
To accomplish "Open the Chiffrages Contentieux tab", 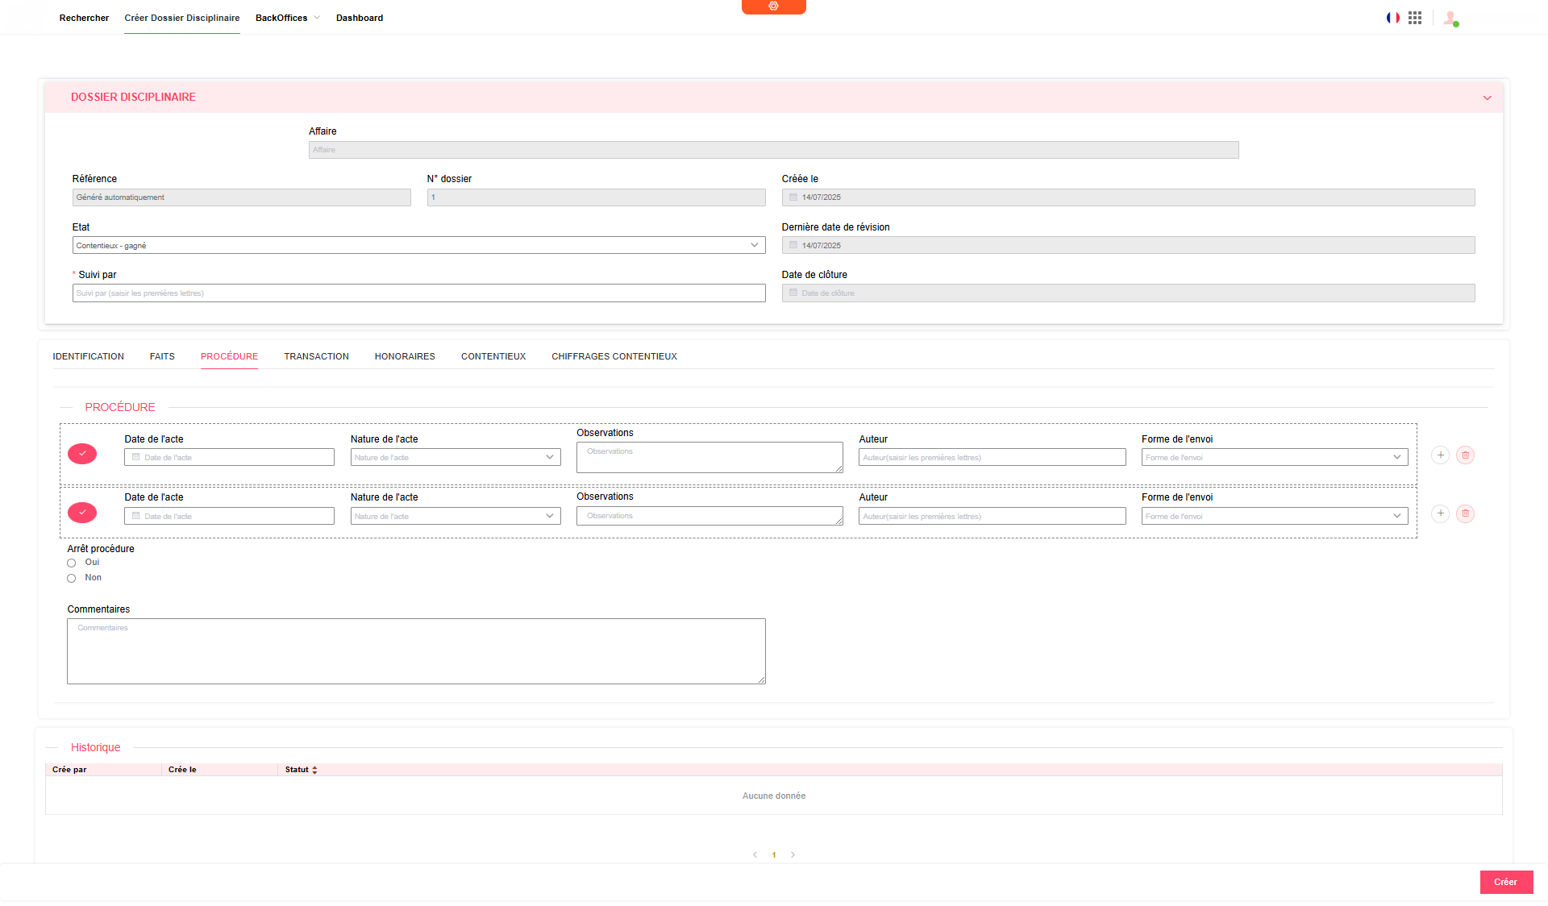I will click(x=614, y=356).
